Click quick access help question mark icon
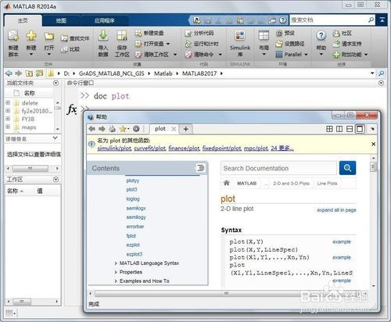 [282, 20]
